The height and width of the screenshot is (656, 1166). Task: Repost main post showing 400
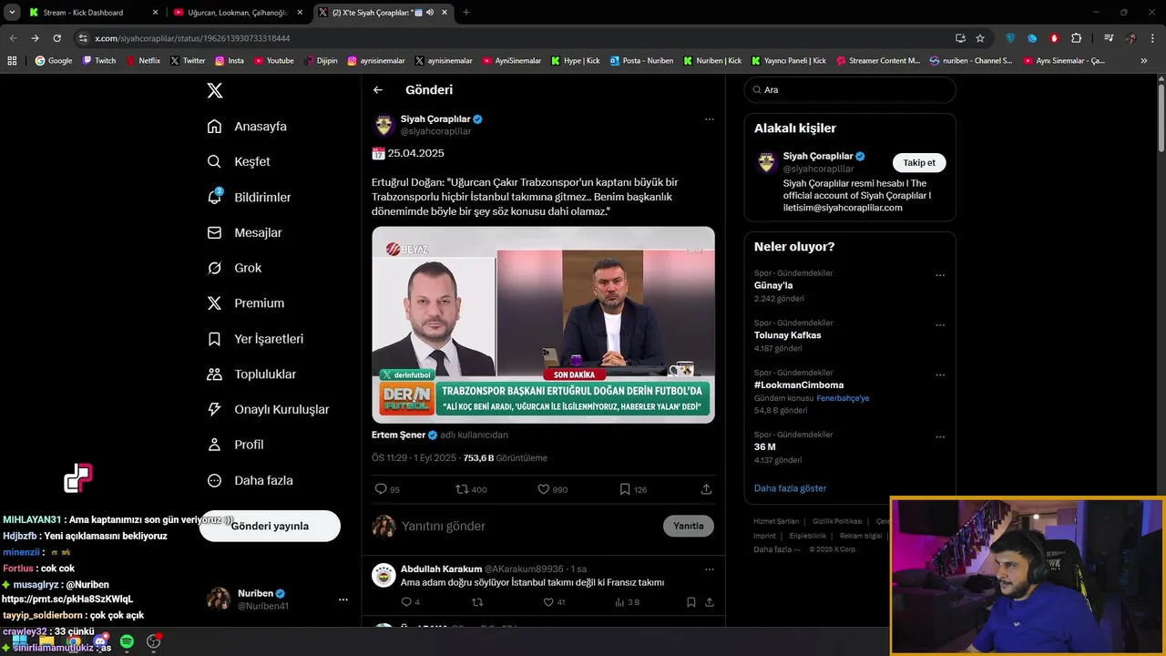point(471,489)
